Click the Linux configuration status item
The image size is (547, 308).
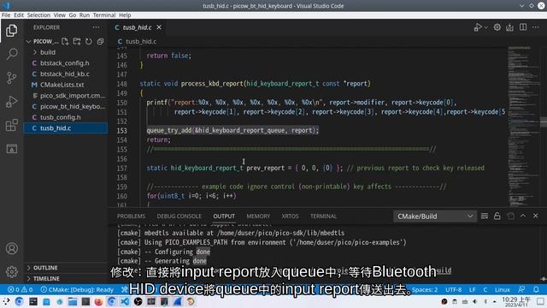(x=503, y=289)
